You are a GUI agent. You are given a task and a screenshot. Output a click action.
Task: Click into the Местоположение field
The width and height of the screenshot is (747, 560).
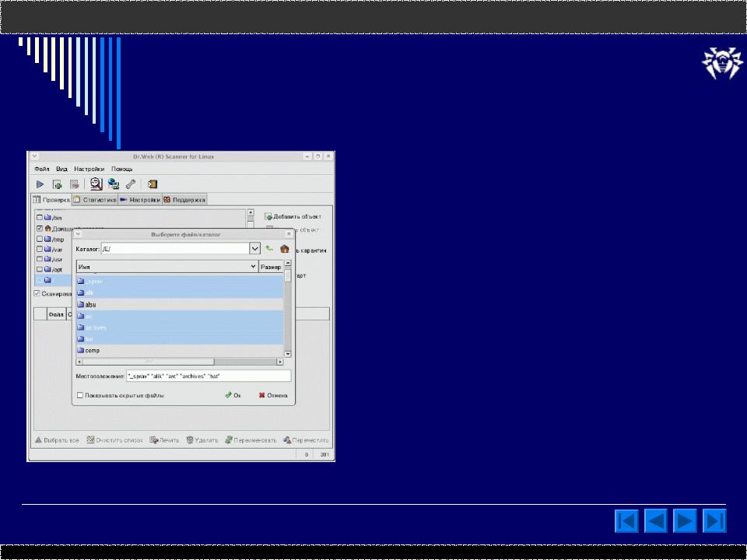209,376
